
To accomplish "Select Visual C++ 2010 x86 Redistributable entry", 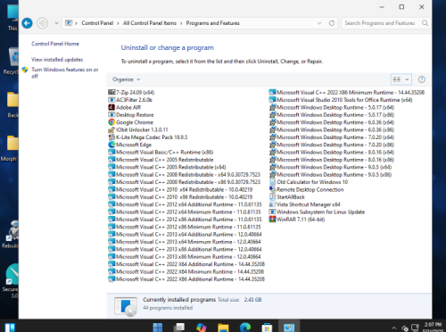I will coord(180,197).
